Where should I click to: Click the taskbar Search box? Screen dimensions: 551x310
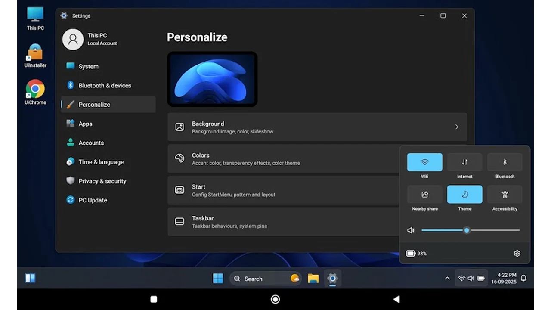click(x=265, y=279)
